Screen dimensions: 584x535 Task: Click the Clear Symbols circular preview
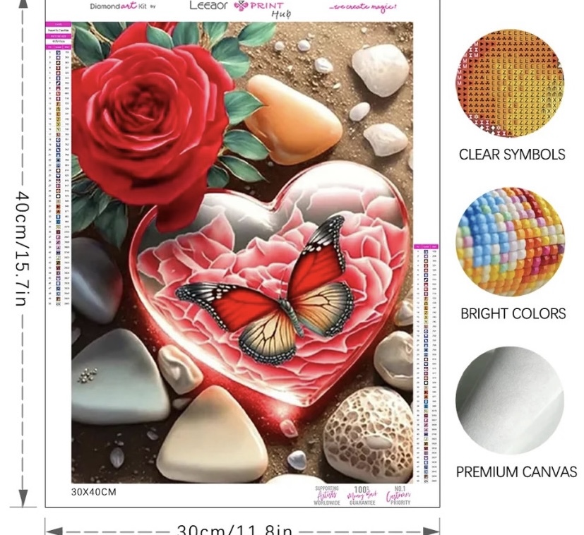point(510,83)
